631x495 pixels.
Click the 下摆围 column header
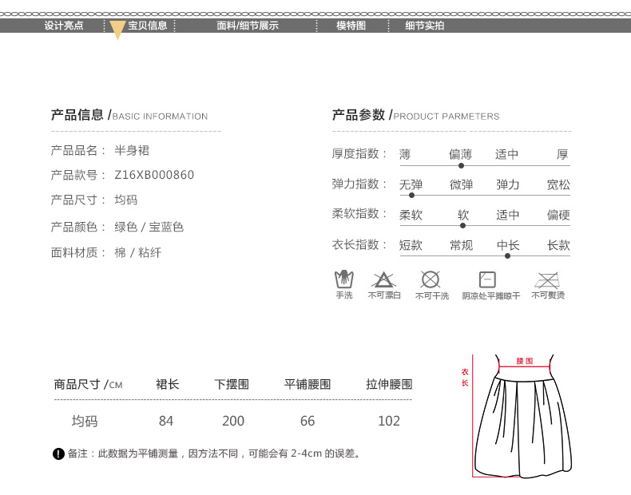(232, 384)
